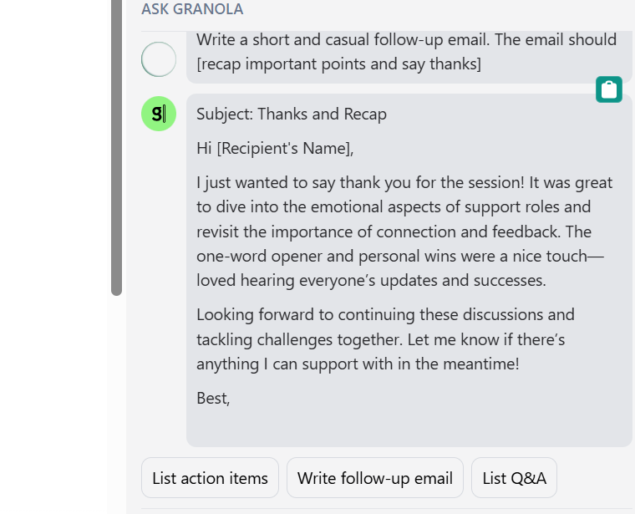This screenshot has width=635, height=514.
Task: Click the 'loved hearing everyone's updates' line
Action: pyautogui.click(x=371, y=281)
